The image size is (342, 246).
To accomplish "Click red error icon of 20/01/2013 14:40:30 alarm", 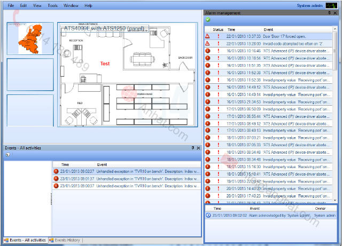I will (x=208, y=188).
